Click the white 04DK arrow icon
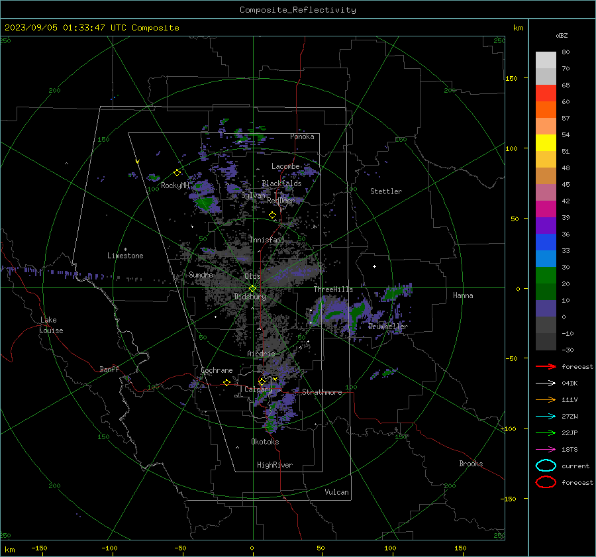The image size is (596, 557). [x=546, y=383]
